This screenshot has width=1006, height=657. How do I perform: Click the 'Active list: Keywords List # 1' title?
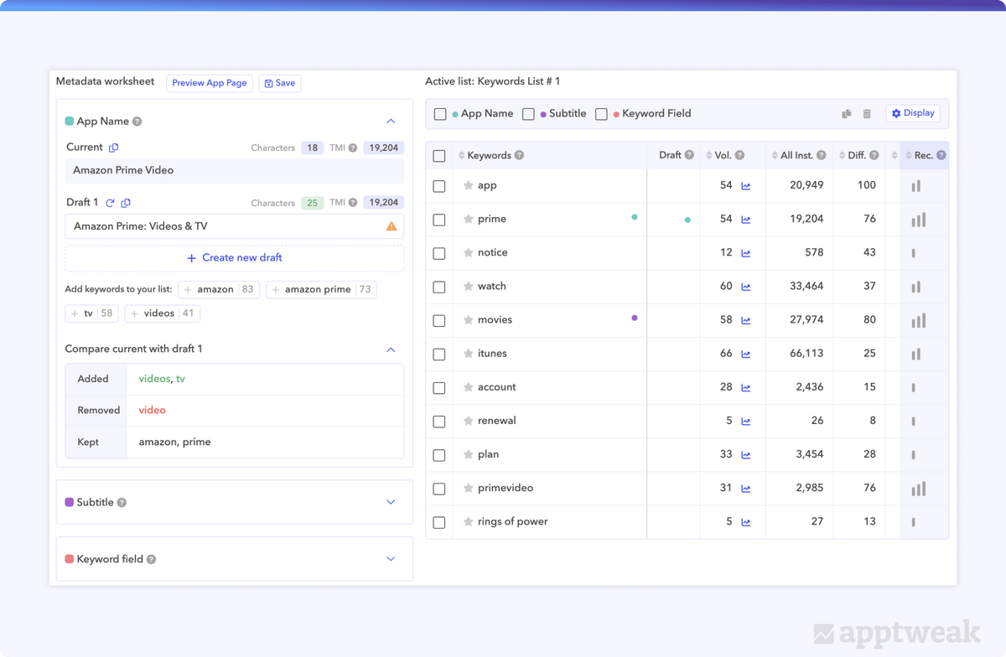click(x=493, y=81)
